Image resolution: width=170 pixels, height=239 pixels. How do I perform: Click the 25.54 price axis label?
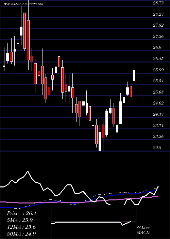tap(158, 81)
